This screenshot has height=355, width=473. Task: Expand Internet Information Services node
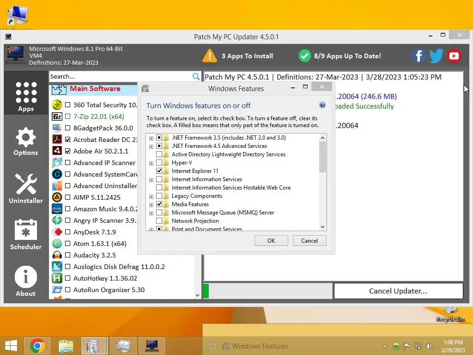point(151,180)
